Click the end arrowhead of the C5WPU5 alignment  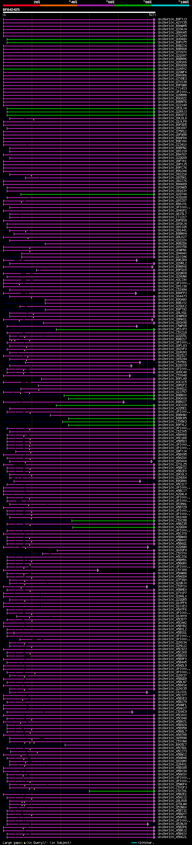click(137, 326)
